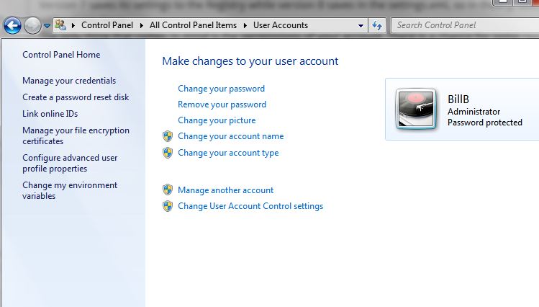Open the recent pages dropdown arrow
539x307 pixels.
tap(47, 26)
